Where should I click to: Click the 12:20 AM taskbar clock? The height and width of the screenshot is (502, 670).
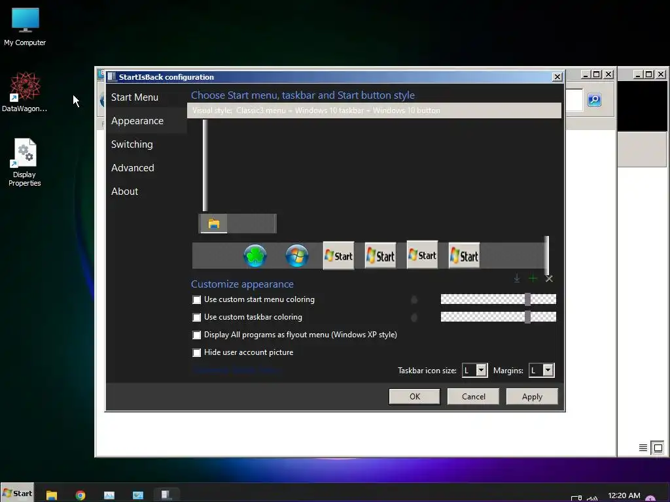(x=624, y=495)
